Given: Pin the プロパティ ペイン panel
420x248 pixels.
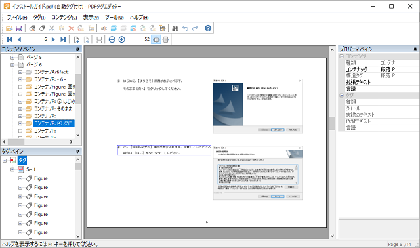Looking at the screenshot, I should pyautogui.click(x=415, y=49).
